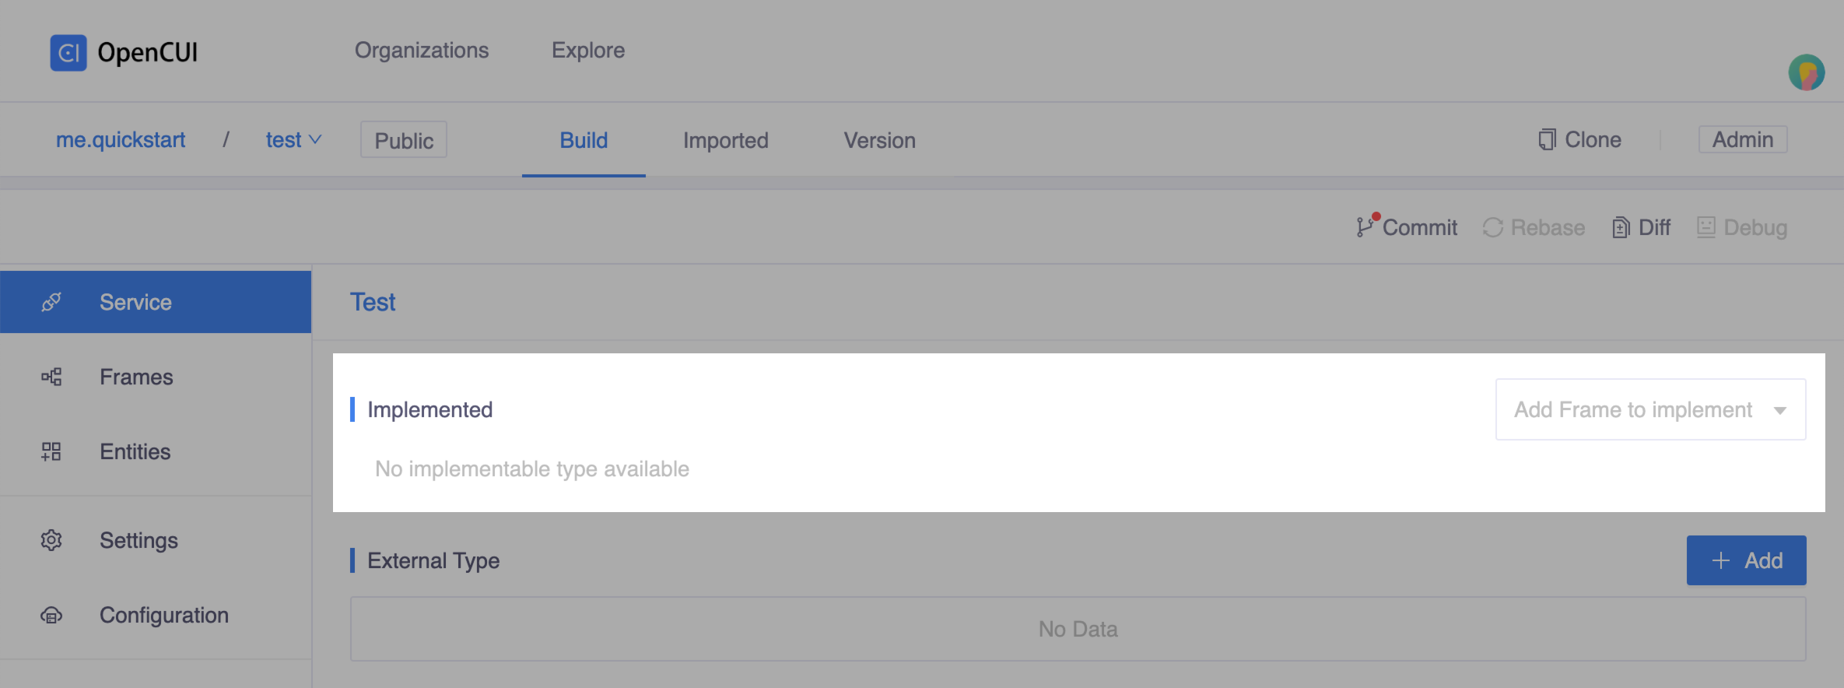Click the Debug panel icon
1844x688 pixels.
tap(1706, 227)
